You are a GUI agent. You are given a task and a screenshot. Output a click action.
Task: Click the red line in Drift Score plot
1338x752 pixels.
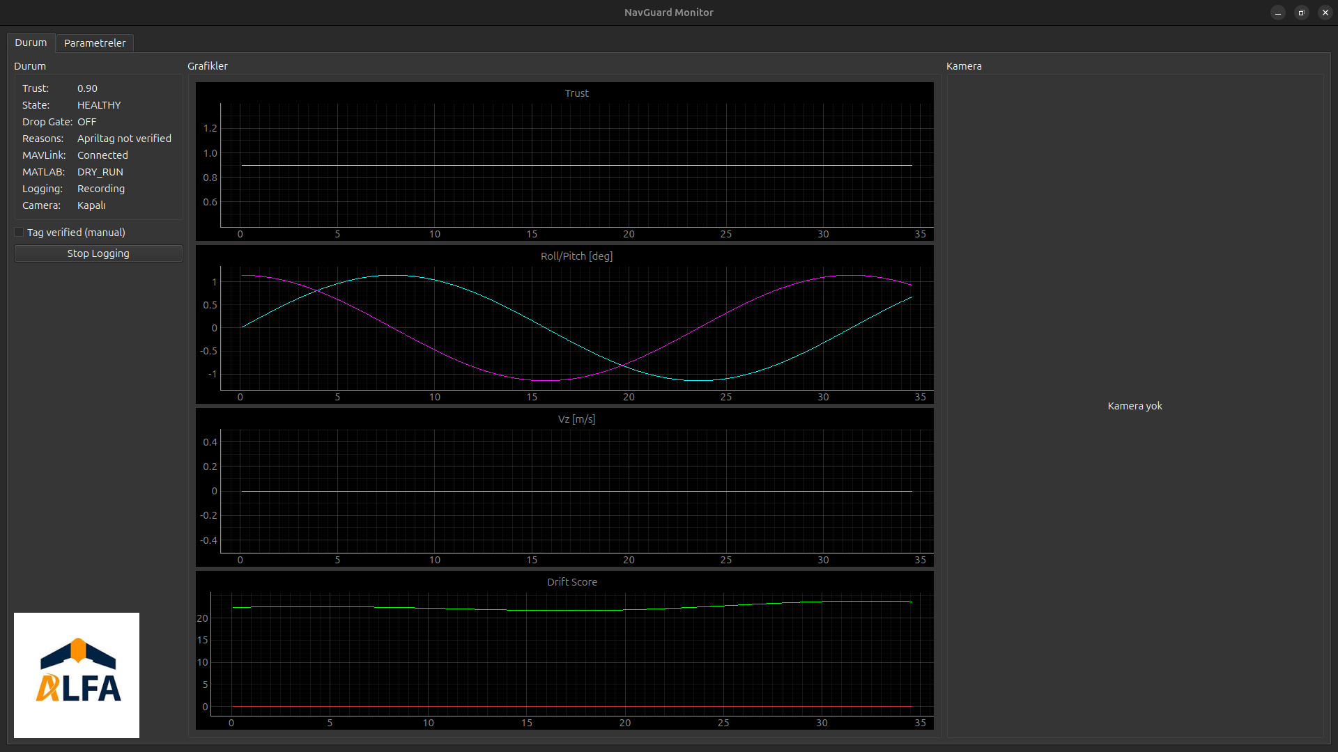click(x=557, y=707)
